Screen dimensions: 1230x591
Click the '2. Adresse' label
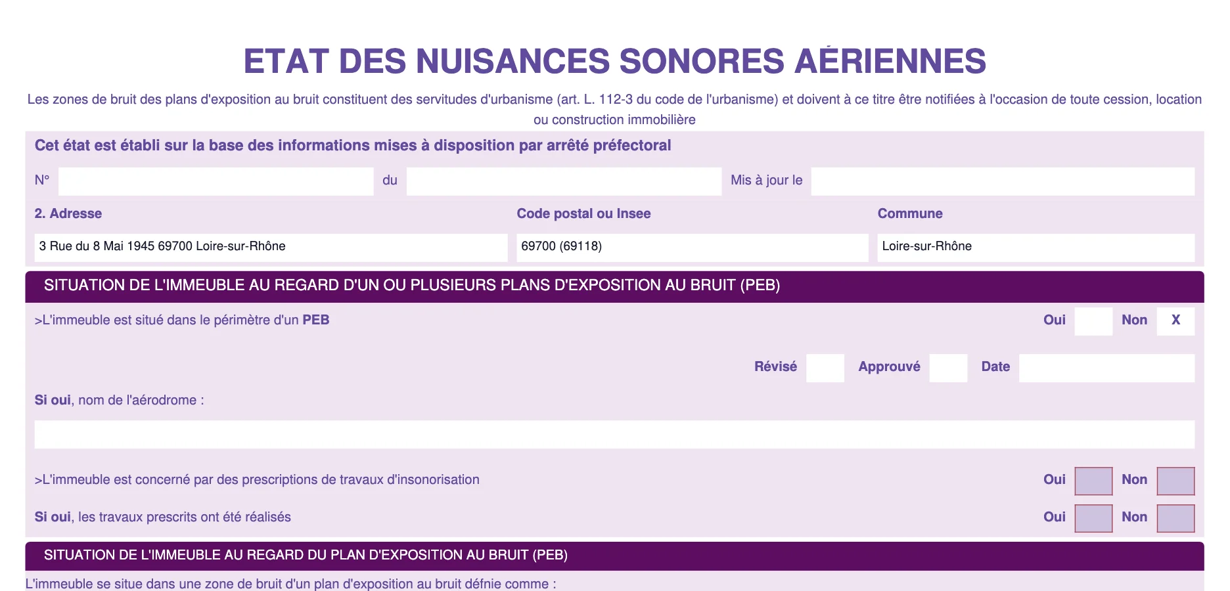68,213
